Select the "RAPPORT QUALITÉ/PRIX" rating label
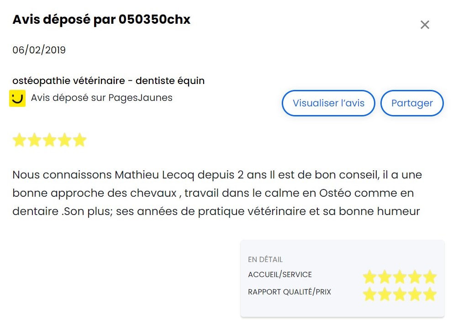 tap(290, 292)
